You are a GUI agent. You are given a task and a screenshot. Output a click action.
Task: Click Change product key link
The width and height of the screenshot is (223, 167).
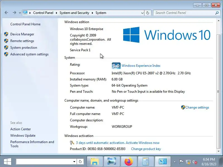pyautogui.click(x=146, y=149)
